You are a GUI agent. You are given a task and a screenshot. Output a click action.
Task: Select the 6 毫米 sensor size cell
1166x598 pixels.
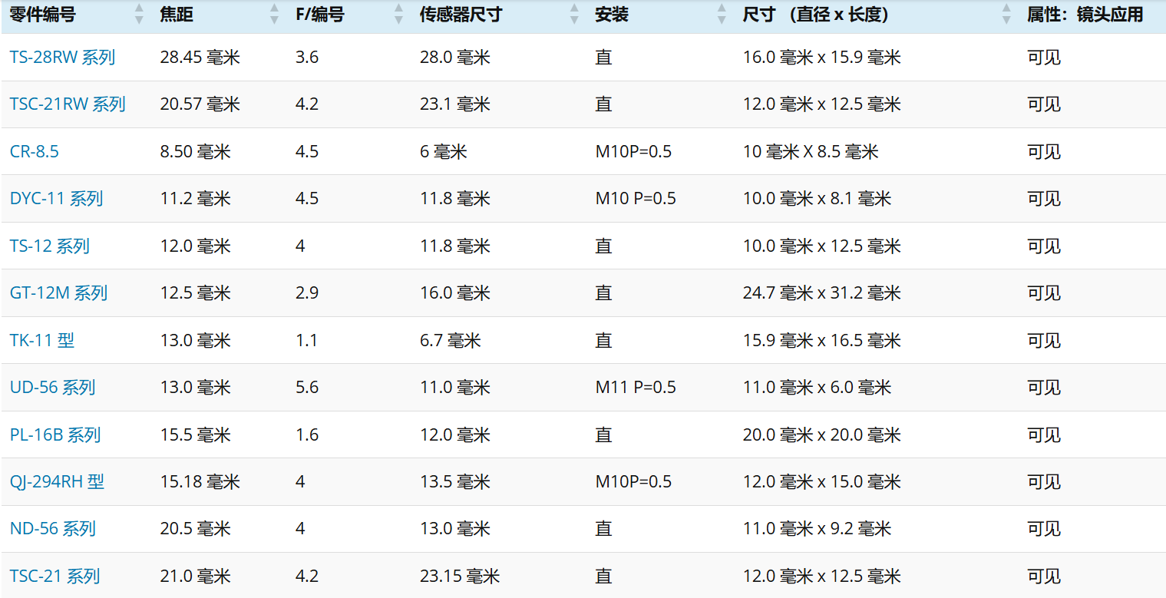click(443, 151)
